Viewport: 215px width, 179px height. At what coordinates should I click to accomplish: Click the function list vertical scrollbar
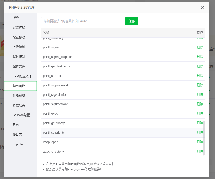pyautogui.click(x=204, y=138)
